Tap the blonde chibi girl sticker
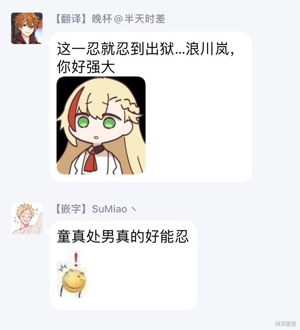The height and width of the screenshot is (330, 300). click(101, 125)
